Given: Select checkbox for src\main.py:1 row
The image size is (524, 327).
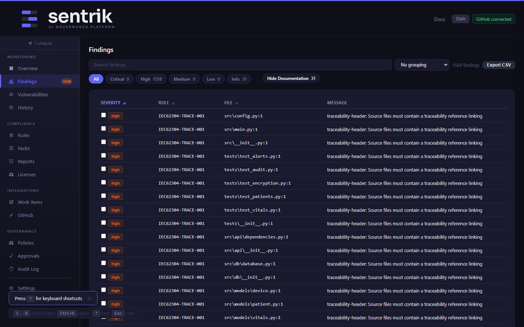Looking at the screenshot, I should click(x=103, y=129).
